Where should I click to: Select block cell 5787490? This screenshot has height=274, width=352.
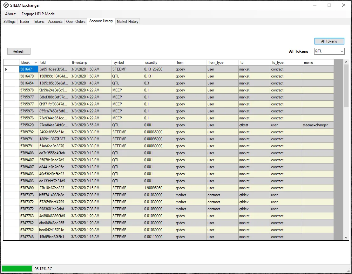29,188
